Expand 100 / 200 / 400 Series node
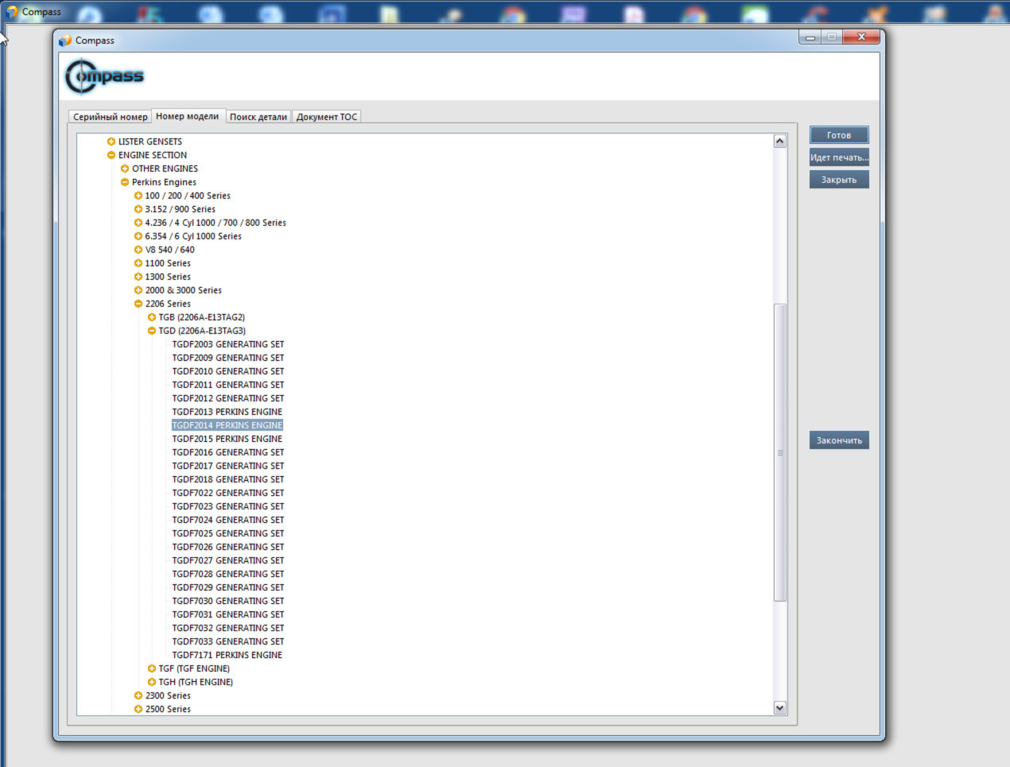The height and width of the screenshot is (767, 1010). (x=138, y=195)
